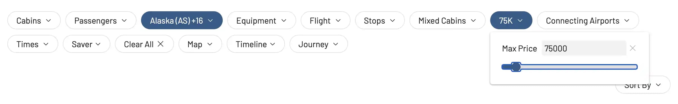Screen dimensions: 678x104
Task: Click the Clear All button
Action: click(144, 44)
